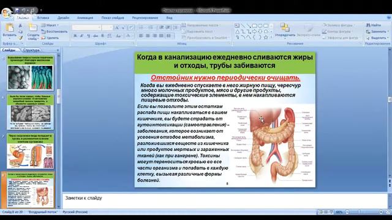Toggle text shadow S

102,36
